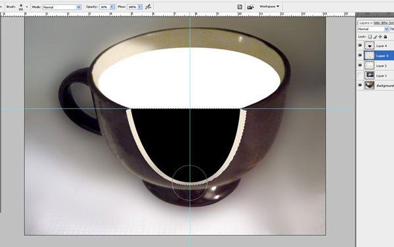This screenshot has width=394, height=247.
Task: Toggle Lock image pixels brush icon
Action: click(x=376, y=37)
